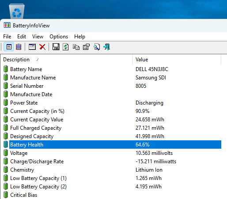The height and width of the screenshot is (199, 227).
Task: Select the Battery Name row label
Action: tap(26, 69)
